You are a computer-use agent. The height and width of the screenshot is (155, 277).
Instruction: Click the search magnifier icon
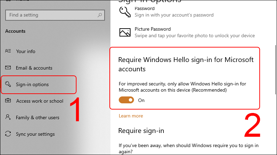[100, 15]
